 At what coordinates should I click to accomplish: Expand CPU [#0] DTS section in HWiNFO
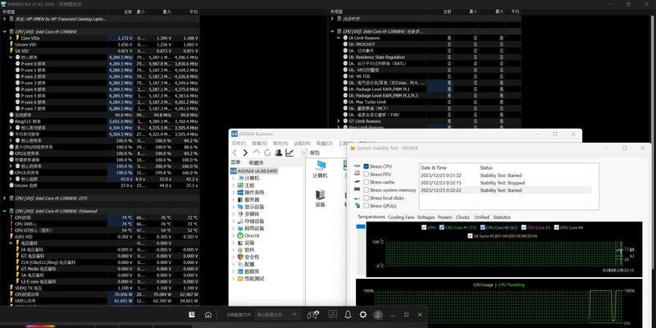(5, 198)
